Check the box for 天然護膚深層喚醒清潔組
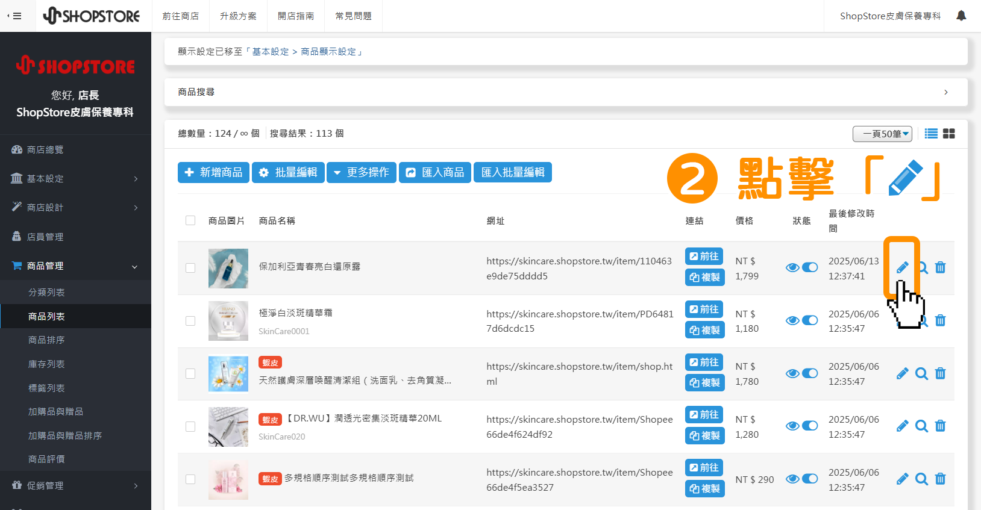This screenshot has height=510, width=981. coord(190,374)
